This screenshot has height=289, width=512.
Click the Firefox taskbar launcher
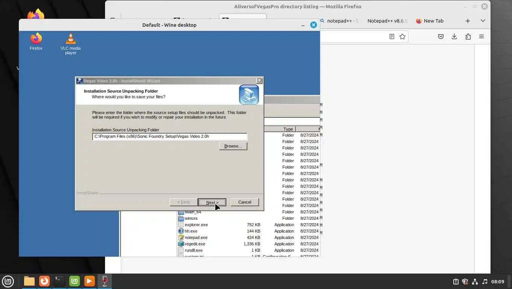(x=44, y=281)
